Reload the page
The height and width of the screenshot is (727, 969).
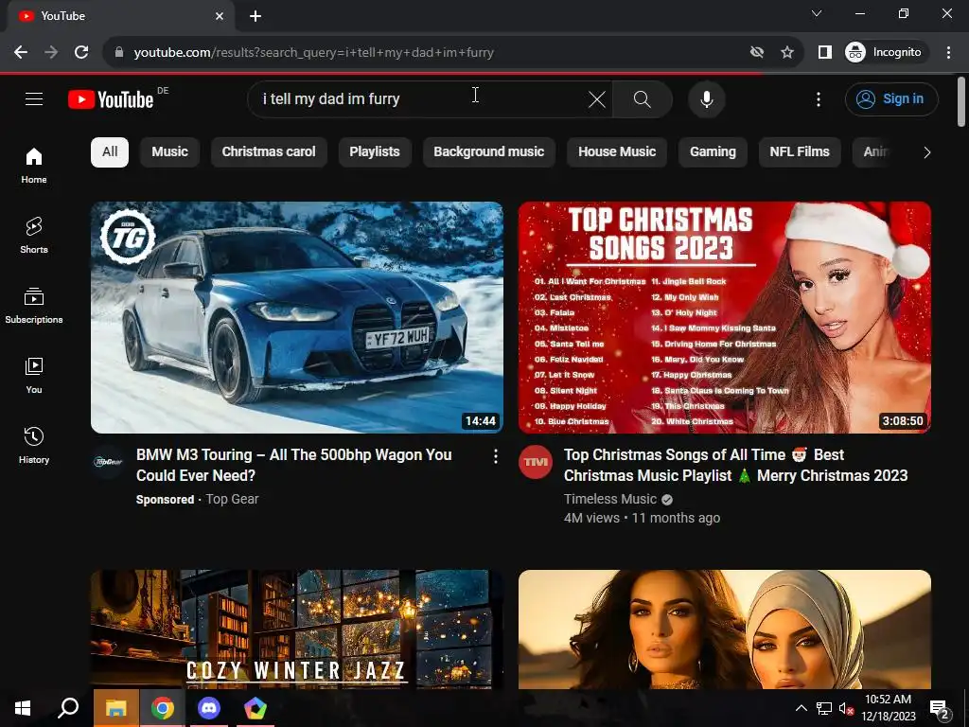[x=81, y=53]
